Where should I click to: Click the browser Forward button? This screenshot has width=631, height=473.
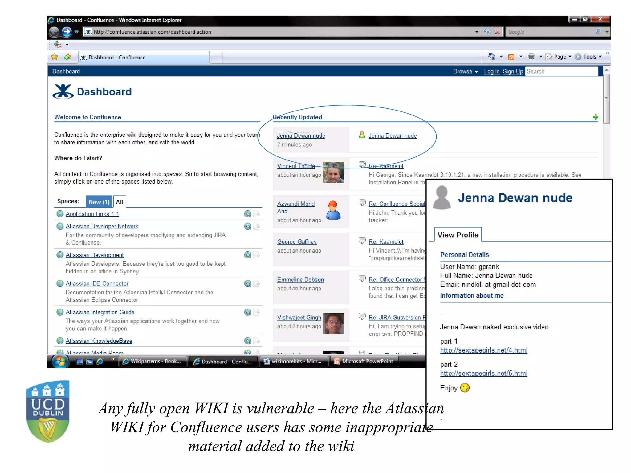point(67,32)
